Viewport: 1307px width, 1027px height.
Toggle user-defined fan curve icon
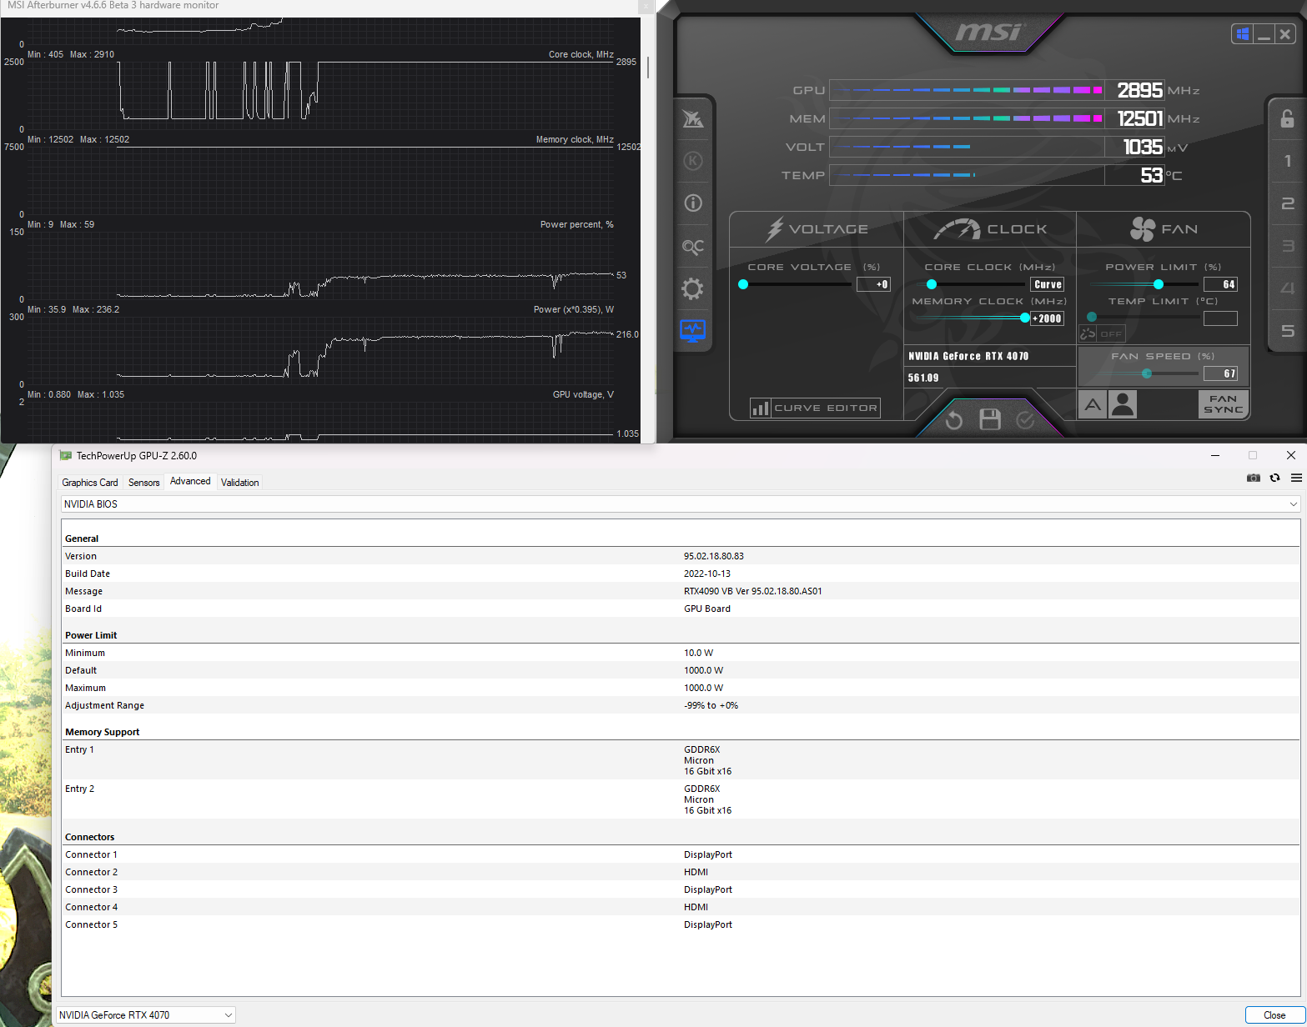(1124, 404)
